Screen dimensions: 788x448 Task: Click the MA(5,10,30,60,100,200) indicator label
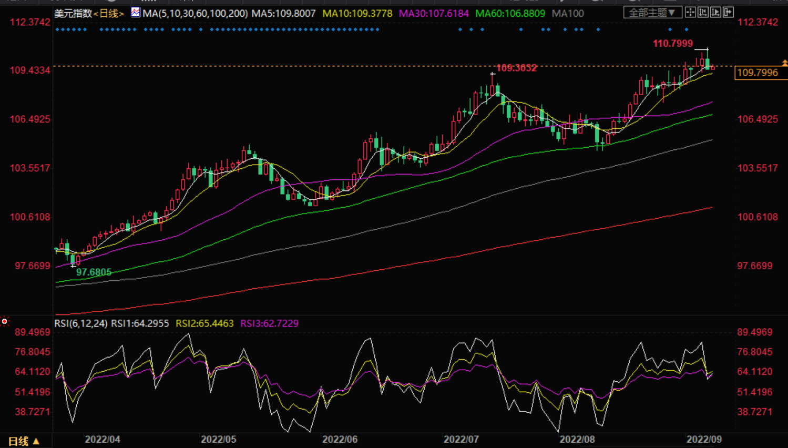tap(195, 14)
